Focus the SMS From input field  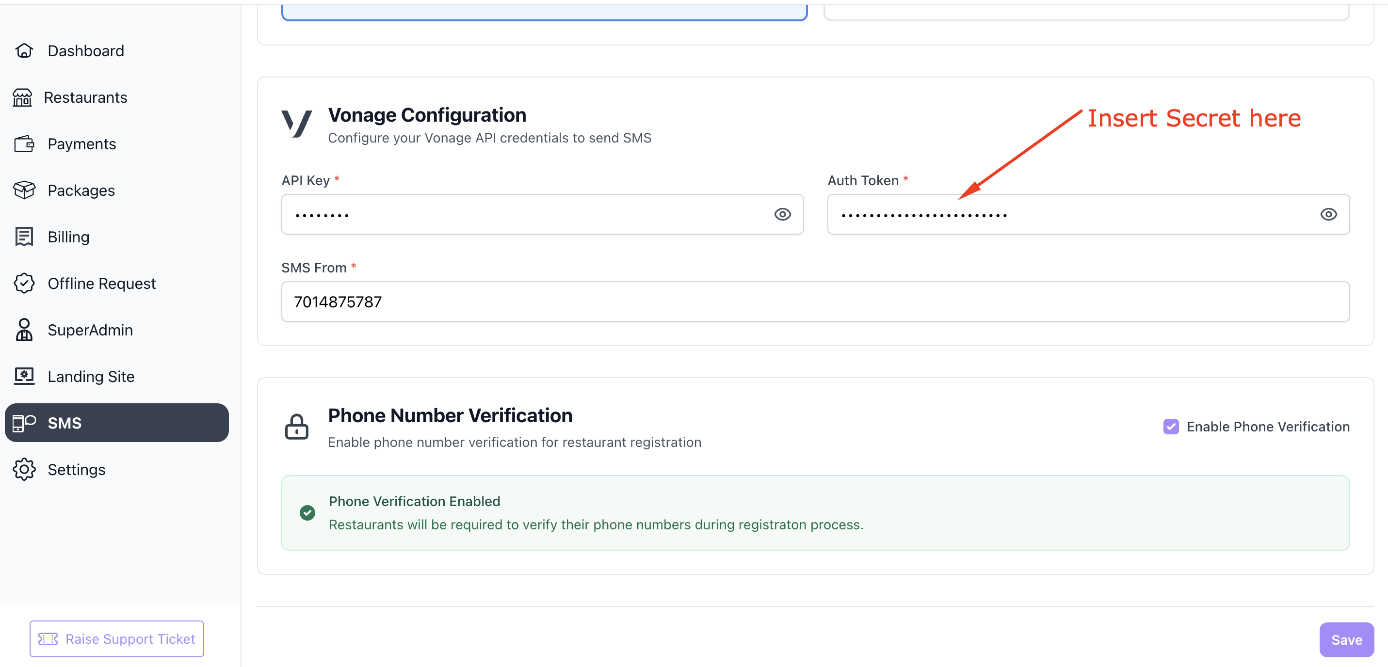(815, 302)
